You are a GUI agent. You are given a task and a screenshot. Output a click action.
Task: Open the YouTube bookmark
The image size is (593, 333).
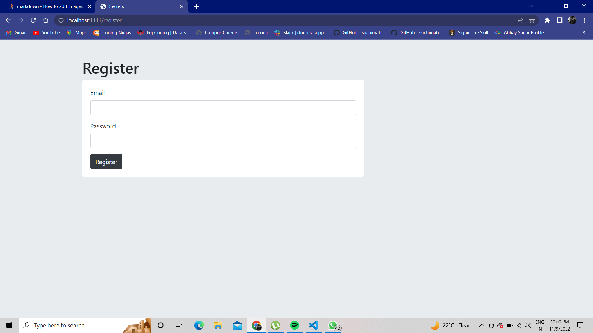click(47, 33)
